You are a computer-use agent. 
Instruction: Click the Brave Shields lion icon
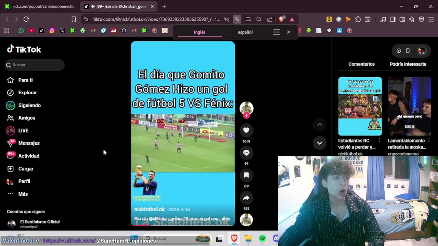coord(281,19)
